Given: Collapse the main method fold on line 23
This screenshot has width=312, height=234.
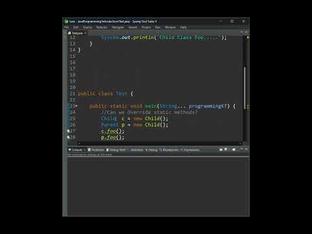Looking at the screenshot, I should coord(76,106).
